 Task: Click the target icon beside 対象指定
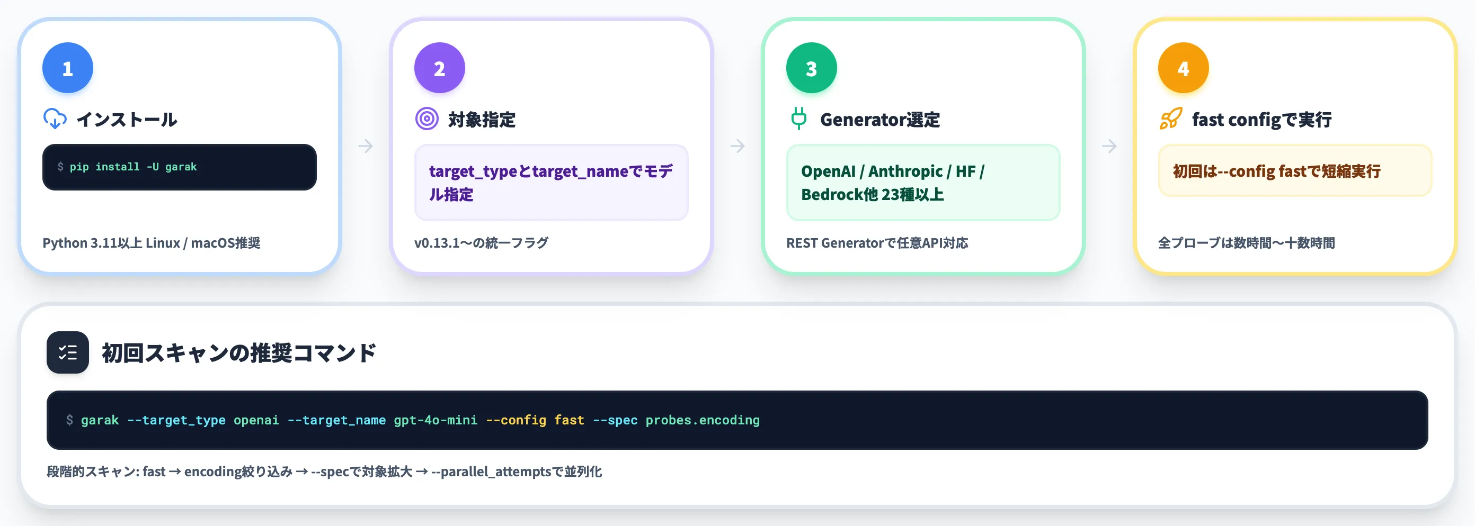[426, 119]
